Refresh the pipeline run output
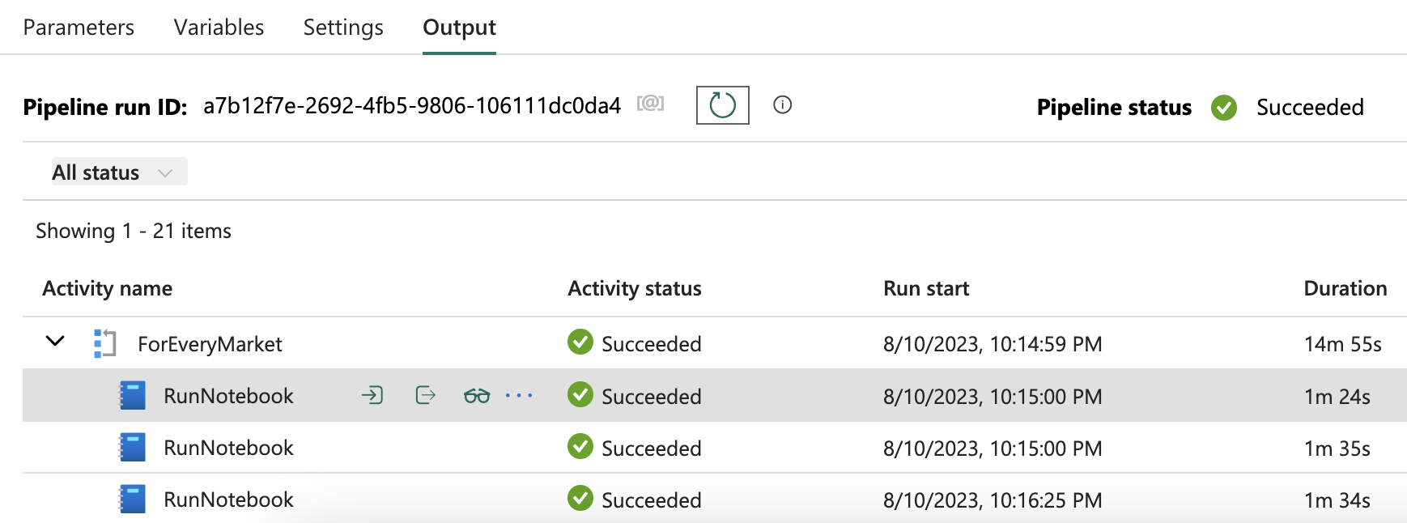 click(x=722, y=105)
